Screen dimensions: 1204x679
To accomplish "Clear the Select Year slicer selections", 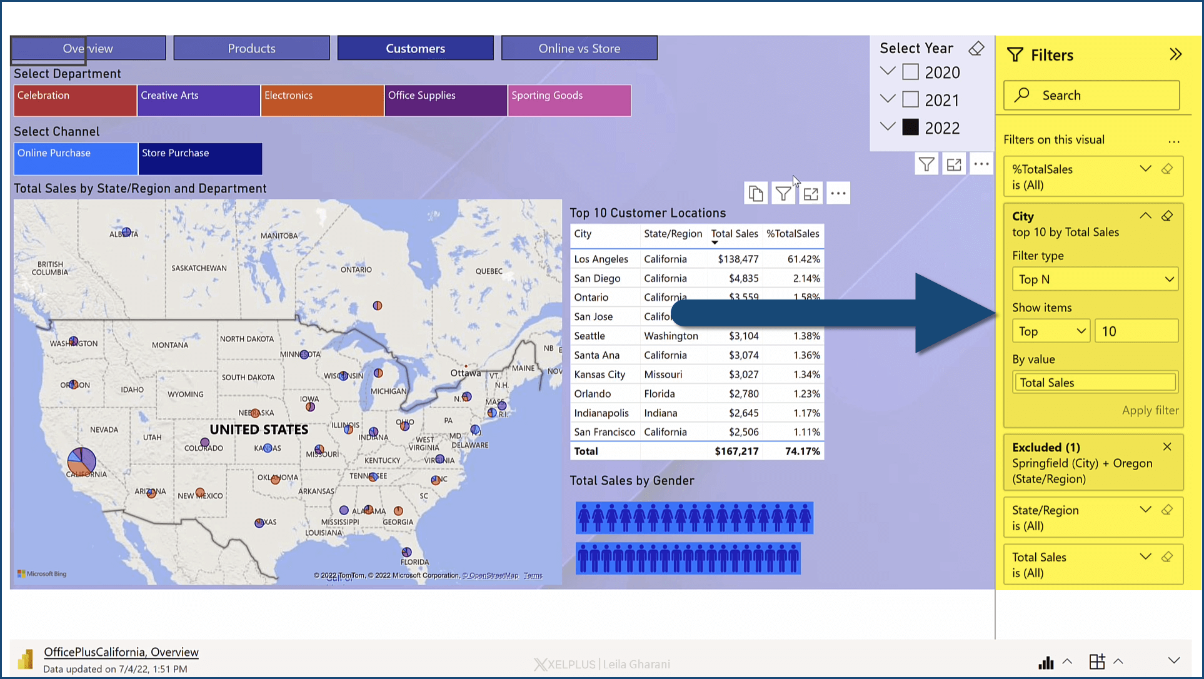I will click(x=976, y=48).
